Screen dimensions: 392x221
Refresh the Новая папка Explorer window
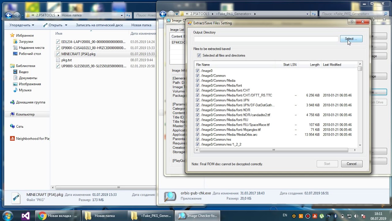tap(128, 15)
